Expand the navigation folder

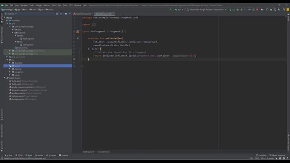[x=10, y=72]
